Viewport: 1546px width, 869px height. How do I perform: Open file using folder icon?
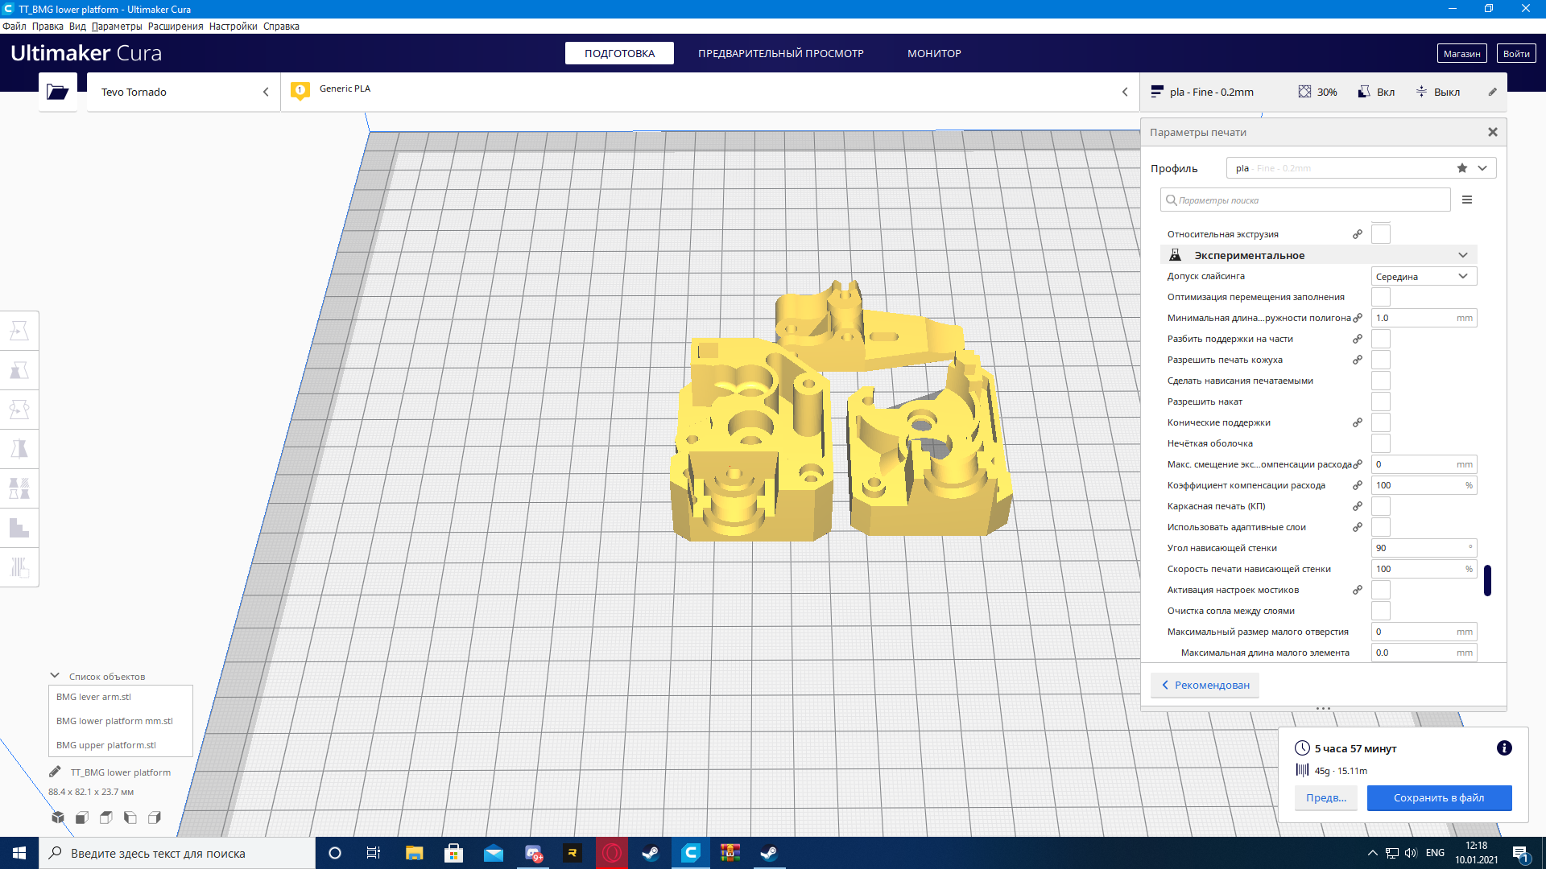pos(57,92)
